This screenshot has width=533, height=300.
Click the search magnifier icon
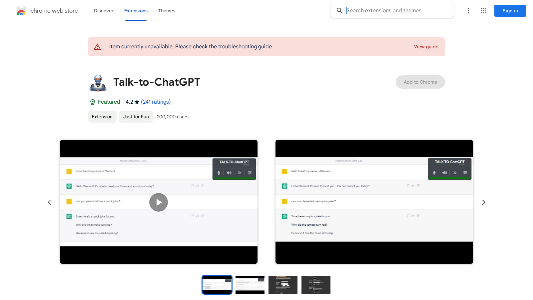pyautogui.click(x=339, y=11)
